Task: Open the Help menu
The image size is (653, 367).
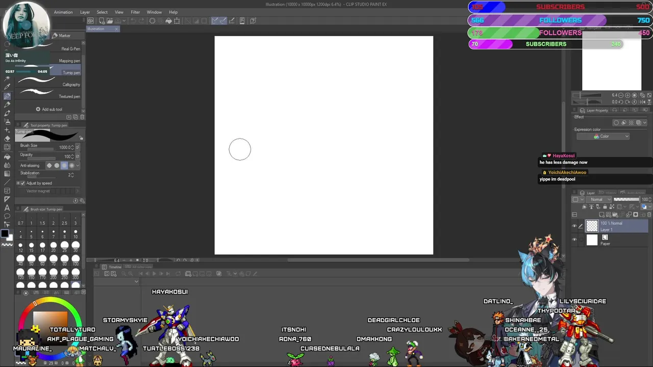Action: [x=173, y=12]
